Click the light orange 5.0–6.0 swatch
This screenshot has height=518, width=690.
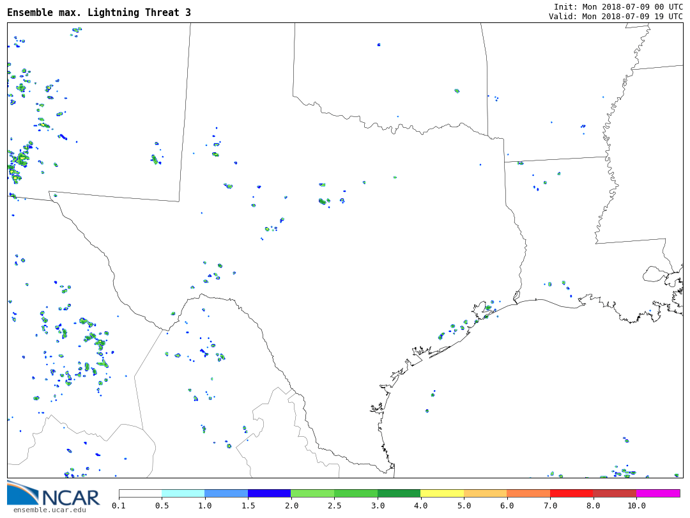(485, 494)
